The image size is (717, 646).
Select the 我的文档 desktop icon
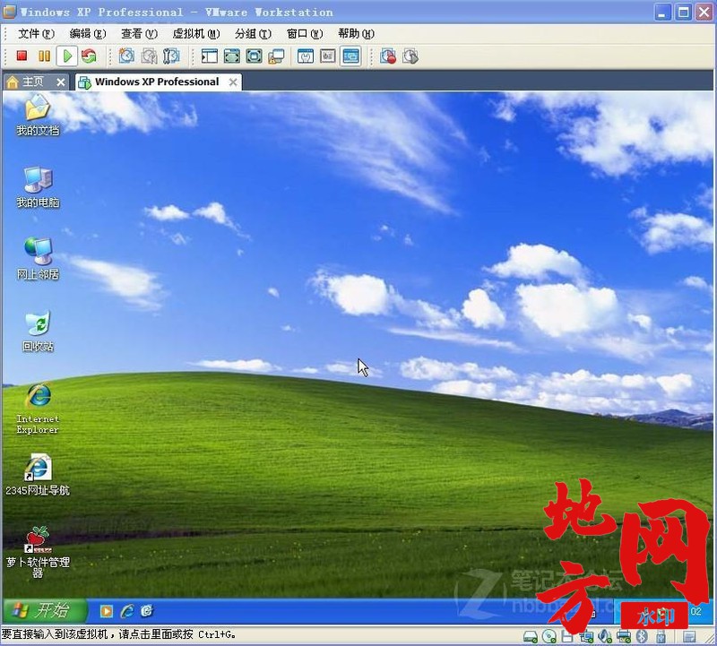pyautogui.click(x=38, y=116)
